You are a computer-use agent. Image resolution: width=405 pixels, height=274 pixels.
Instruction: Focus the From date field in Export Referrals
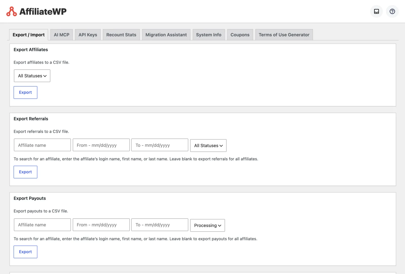coord(101,145)
